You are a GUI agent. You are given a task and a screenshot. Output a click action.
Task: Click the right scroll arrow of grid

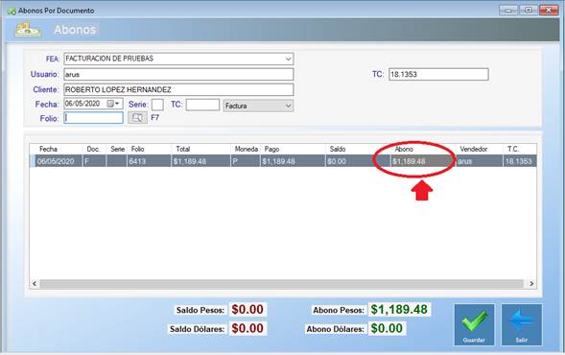[531, 284]
